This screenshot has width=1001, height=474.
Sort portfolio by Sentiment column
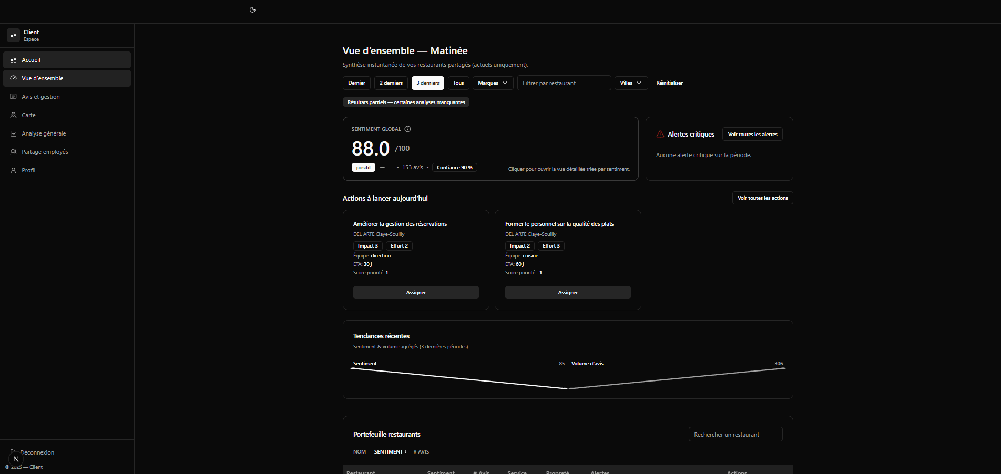[x=390, y=452]
